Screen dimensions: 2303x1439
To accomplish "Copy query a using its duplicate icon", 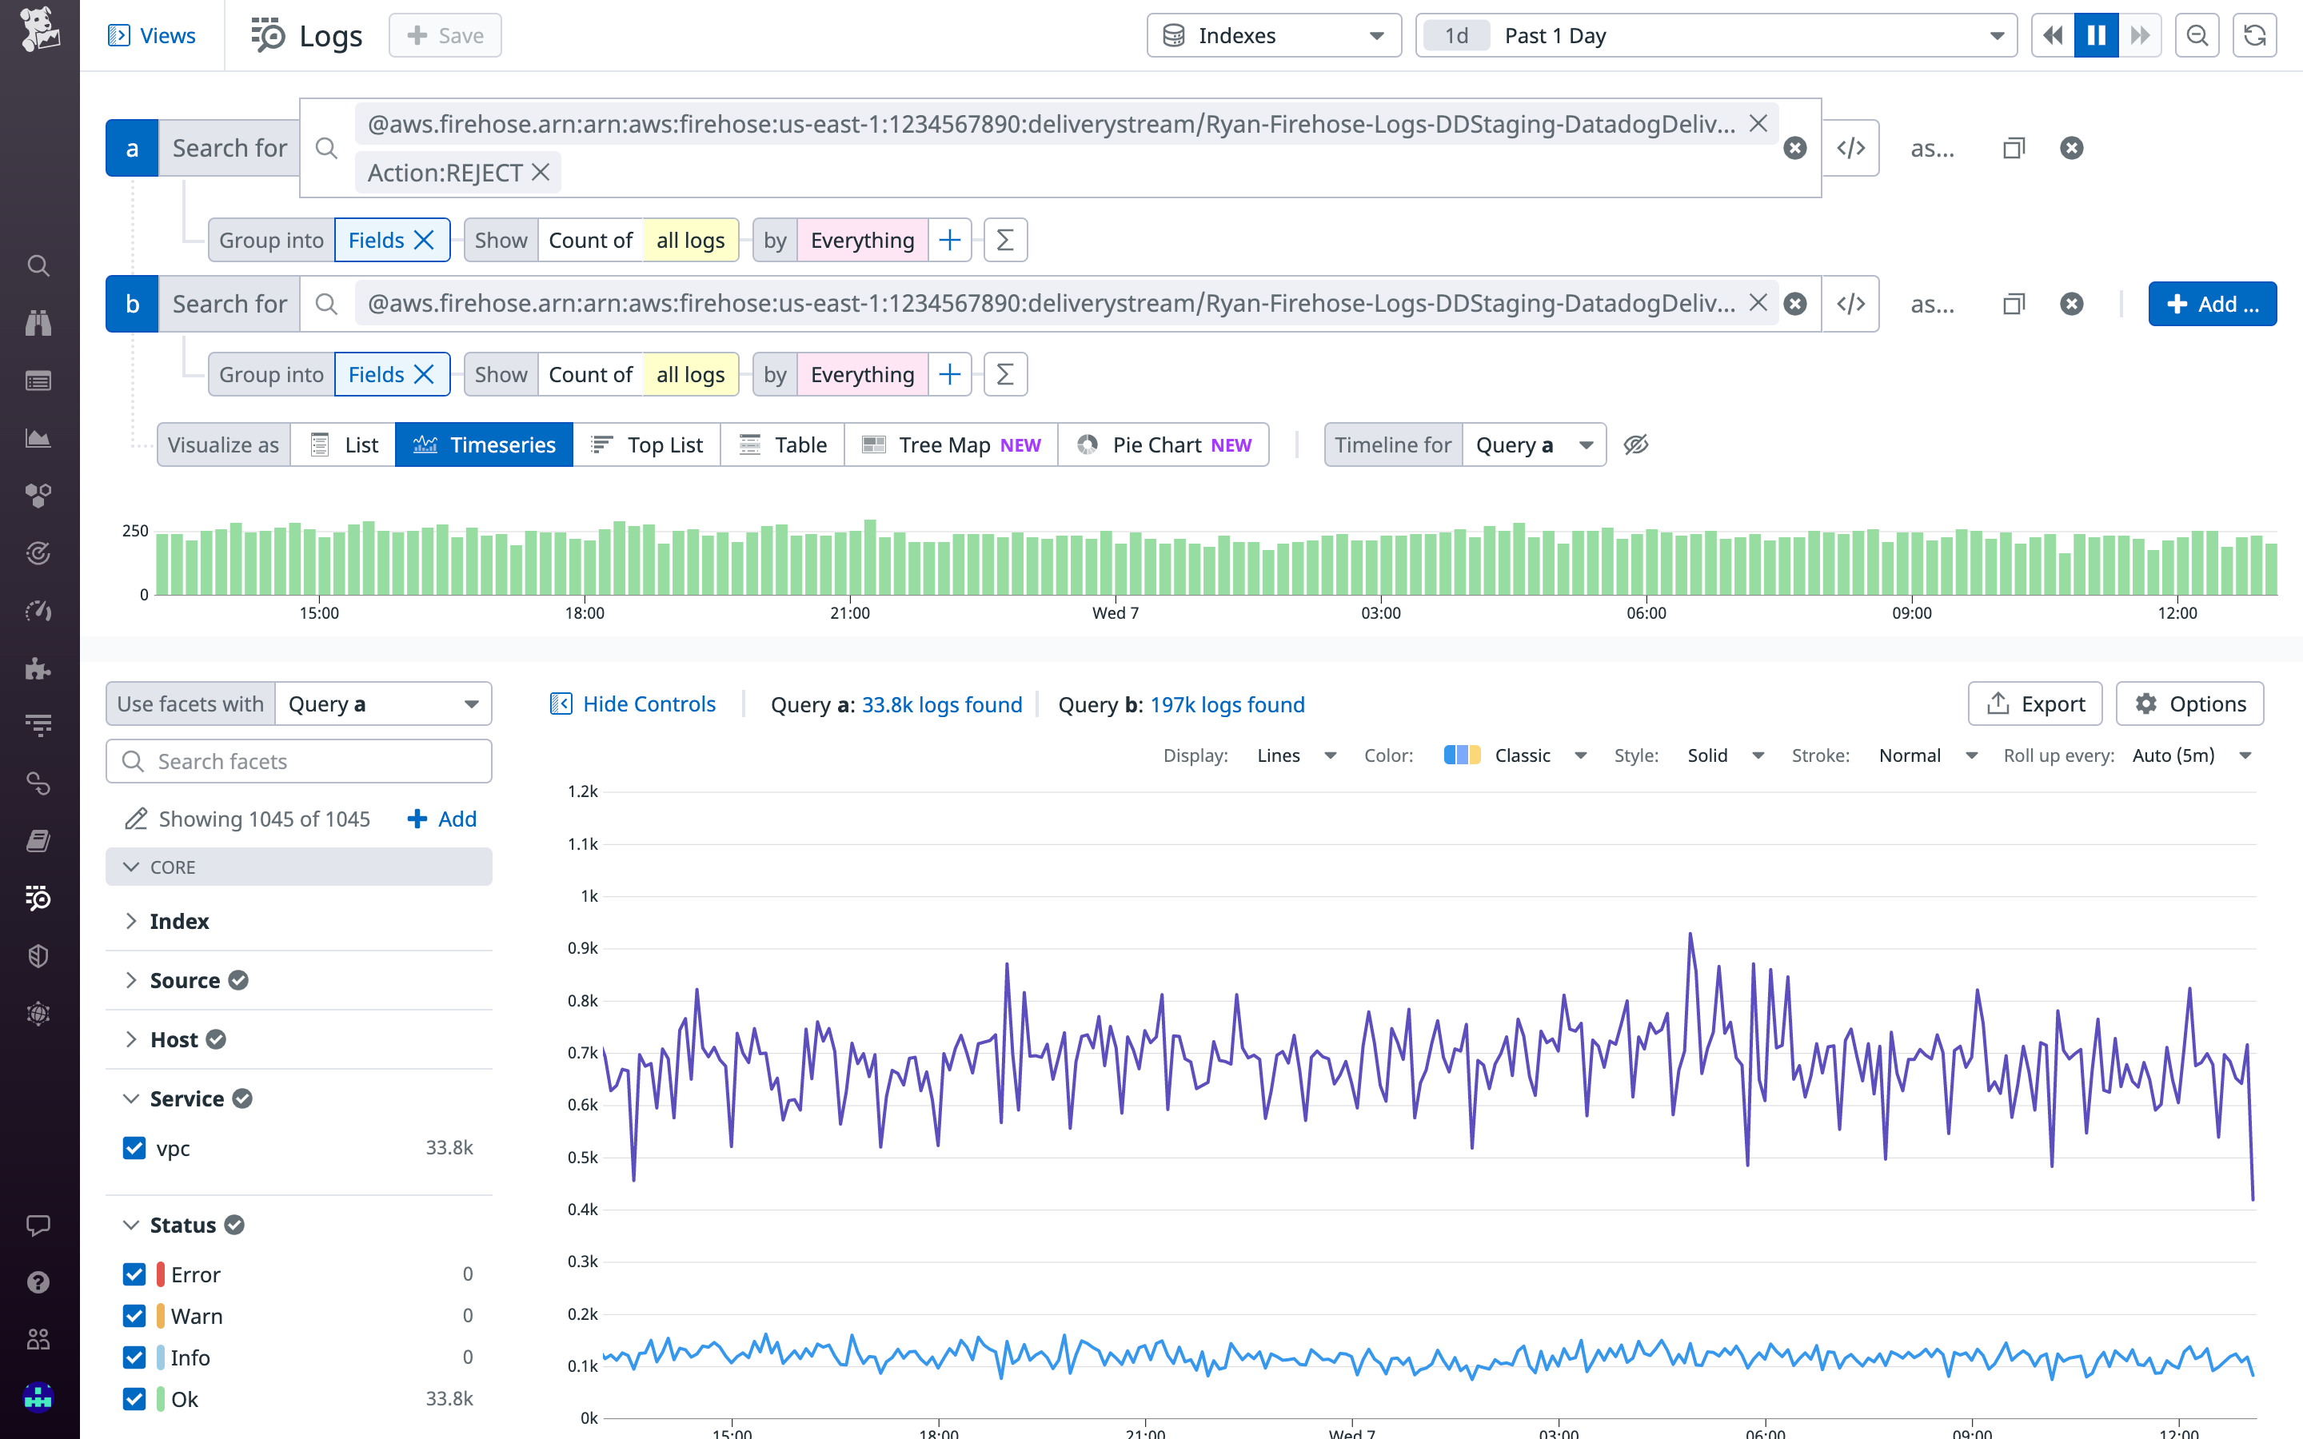I will click(2014, 148).
